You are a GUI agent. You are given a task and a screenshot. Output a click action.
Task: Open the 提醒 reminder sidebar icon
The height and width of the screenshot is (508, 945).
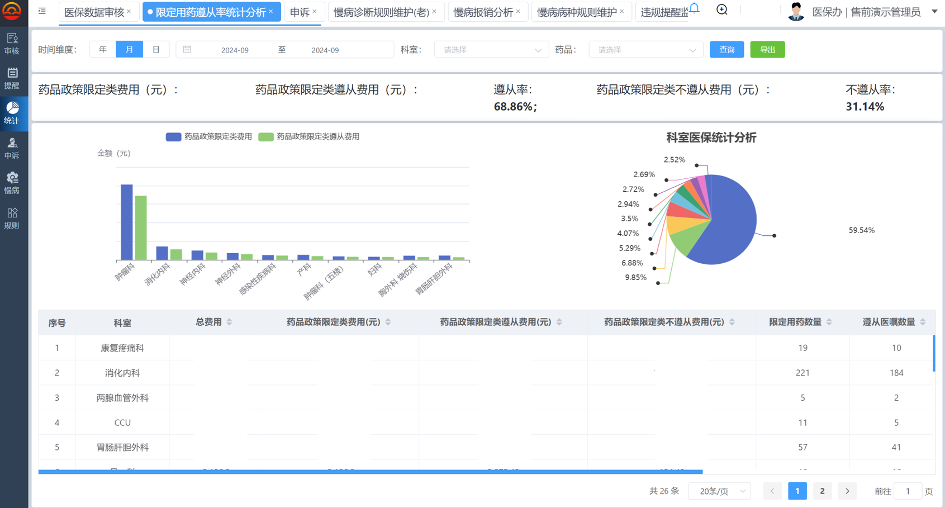pyautogui.click(x=12, y=78)
